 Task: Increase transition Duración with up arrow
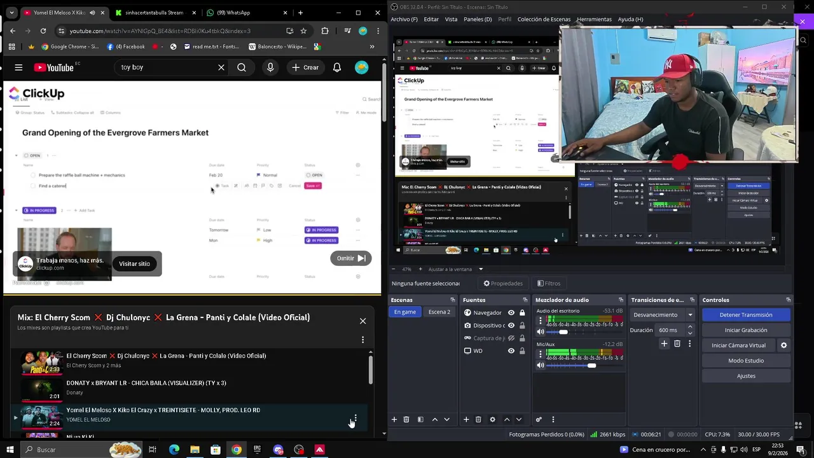click(x=690, y=327)
